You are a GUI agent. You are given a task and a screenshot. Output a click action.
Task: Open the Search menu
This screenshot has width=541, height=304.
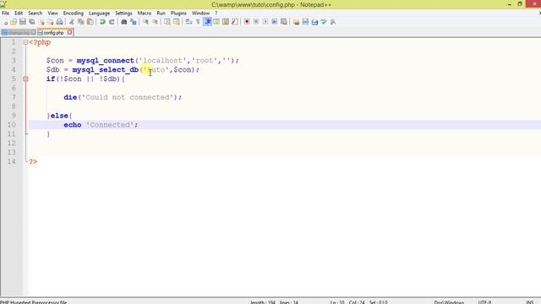36,14
